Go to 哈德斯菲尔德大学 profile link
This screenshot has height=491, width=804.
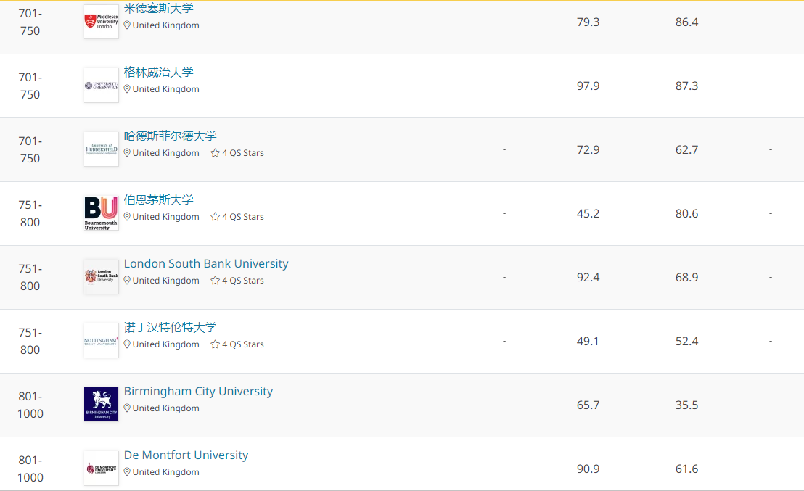170,136
